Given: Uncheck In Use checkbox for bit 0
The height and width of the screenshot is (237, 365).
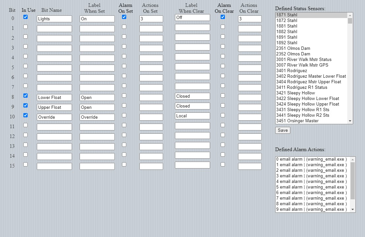Looking at the screenshot, I should [25, 17].
